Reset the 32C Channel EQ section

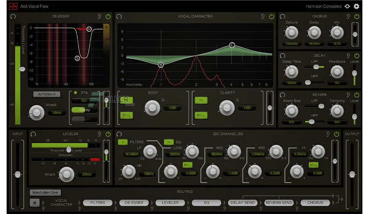coord(119,134)
